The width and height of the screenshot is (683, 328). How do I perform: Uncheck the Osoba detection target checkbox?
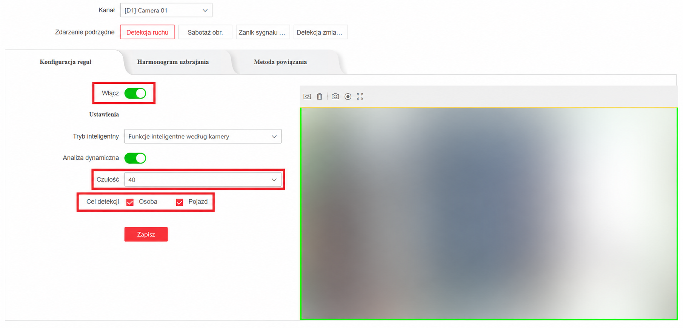130,202
